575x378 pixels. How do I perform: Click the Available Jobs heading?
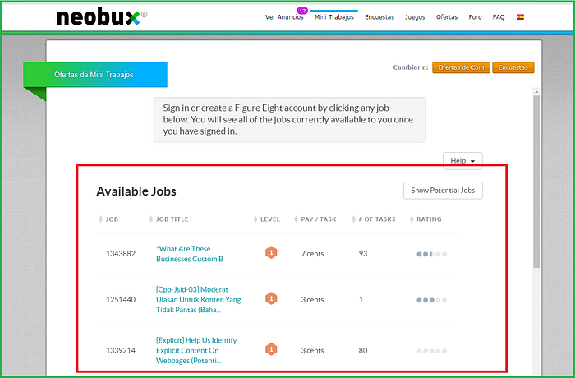[x=136, y=191]
